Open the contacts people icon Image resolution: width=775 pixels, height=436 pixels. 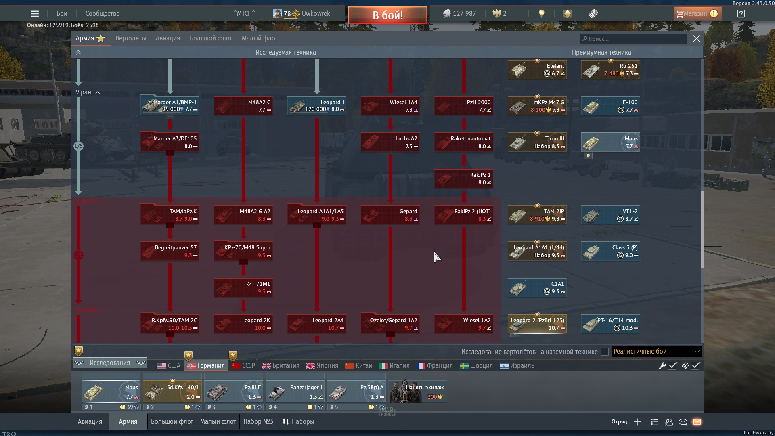click(669, 422)
